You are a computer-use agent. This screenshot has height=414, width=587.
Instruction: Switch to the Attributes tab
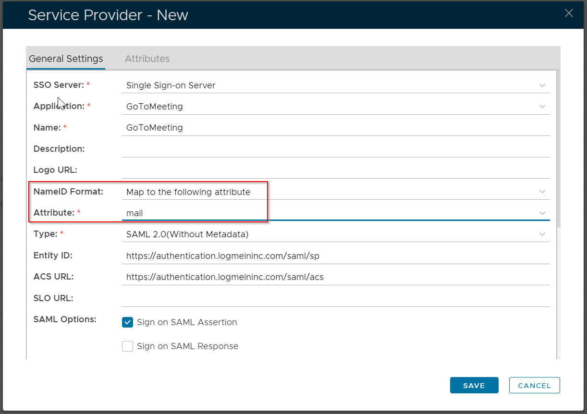pos(147,59)
